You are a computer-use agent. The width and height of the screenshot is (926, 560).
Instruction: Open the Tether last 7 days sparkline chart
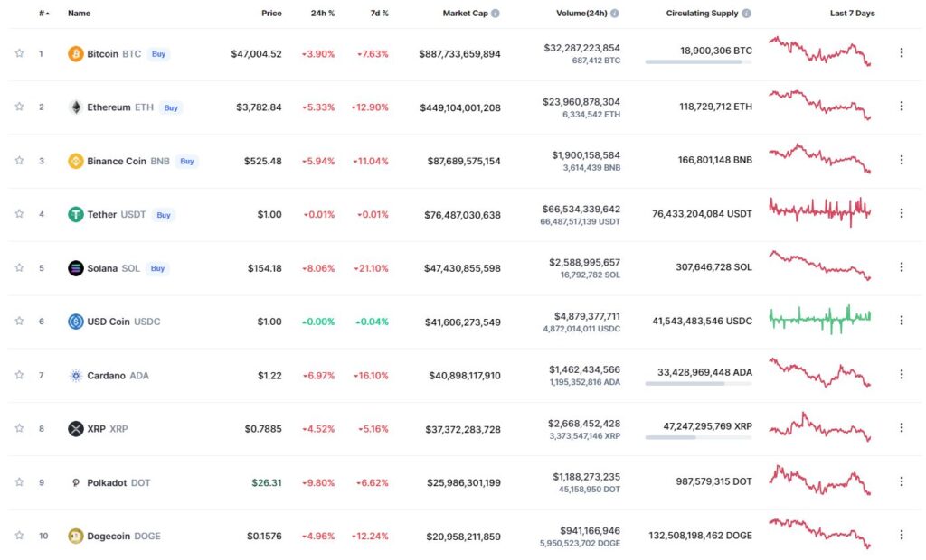tap(819, 210)
